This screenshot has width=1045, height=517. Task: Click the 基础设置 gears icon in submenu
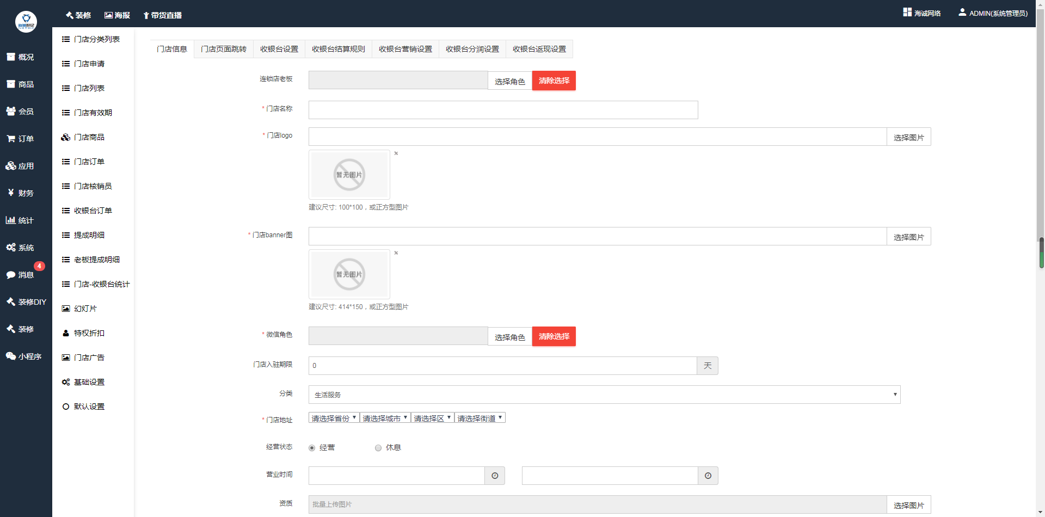coord(66,382)
